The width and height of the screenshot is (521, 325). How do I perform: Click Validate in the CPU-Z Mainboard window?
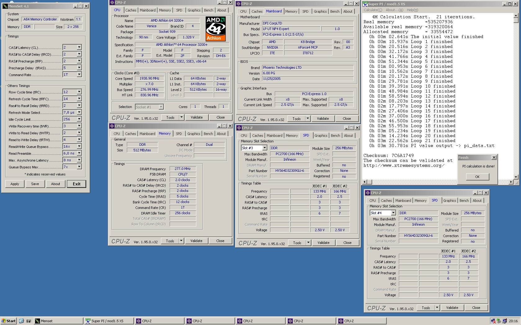coord(323,119)
